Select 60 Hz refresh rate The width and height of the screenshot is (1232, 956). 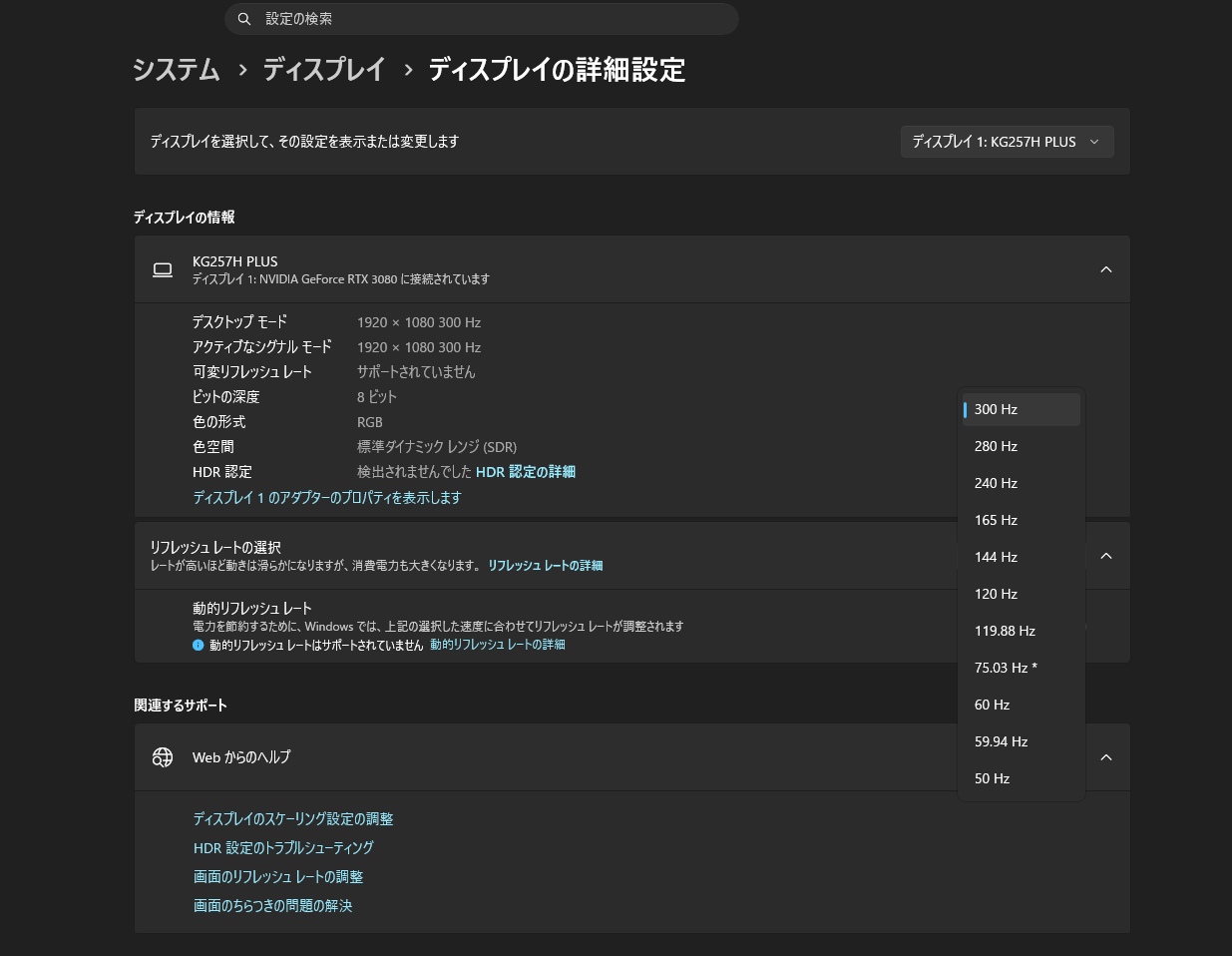[1021, 705]
